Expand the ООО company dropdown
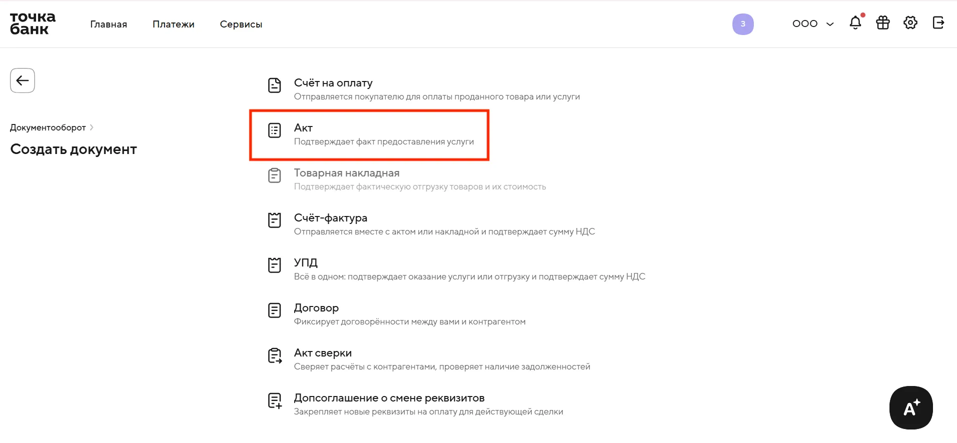Image resolution: width=957 pixels, height=443 pixels. point(813,24)
